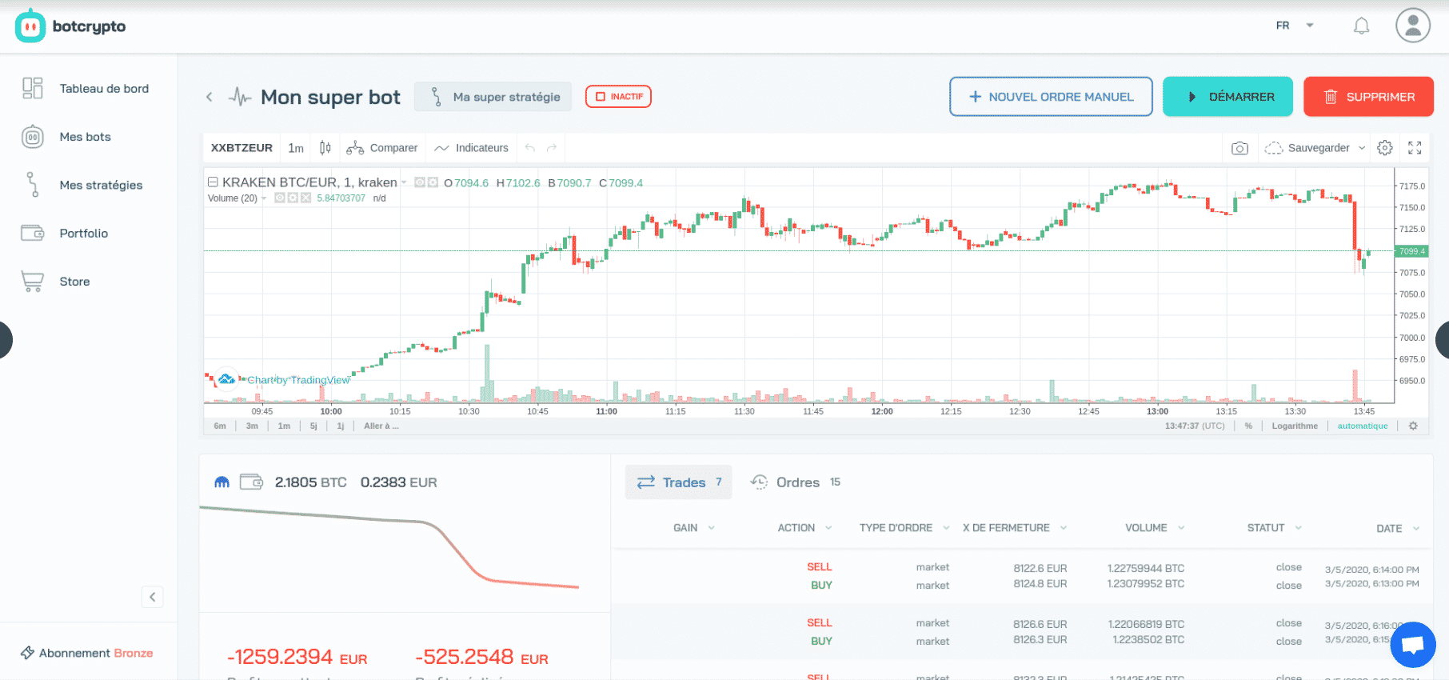
Task: Sort by the TYPE D'ORDRE column
Action: click(x=904, y=528)
